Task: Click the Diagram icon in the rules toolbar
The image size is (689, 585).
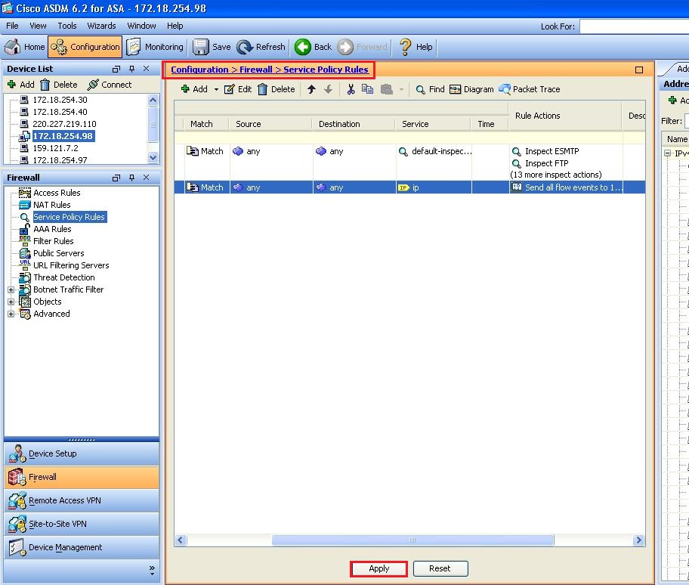Action: pos(471,88)
